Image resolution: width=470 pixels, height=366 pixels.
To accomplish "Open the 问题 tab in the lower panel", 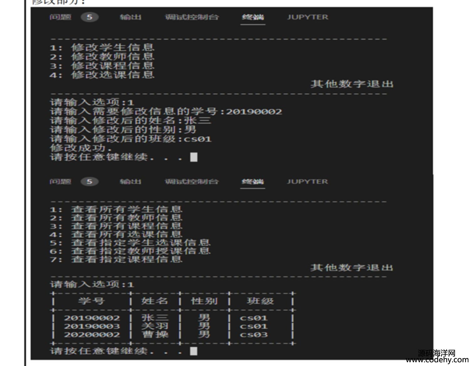I will pyautogui.click(x=60, y=181).
